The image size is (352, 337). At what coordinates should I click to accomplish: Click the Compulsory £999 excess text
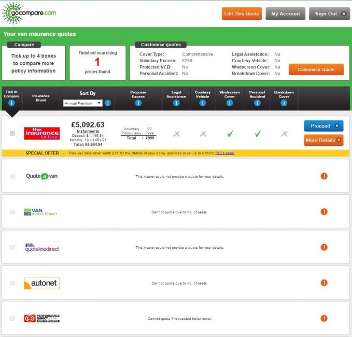(x=137, y=133)
